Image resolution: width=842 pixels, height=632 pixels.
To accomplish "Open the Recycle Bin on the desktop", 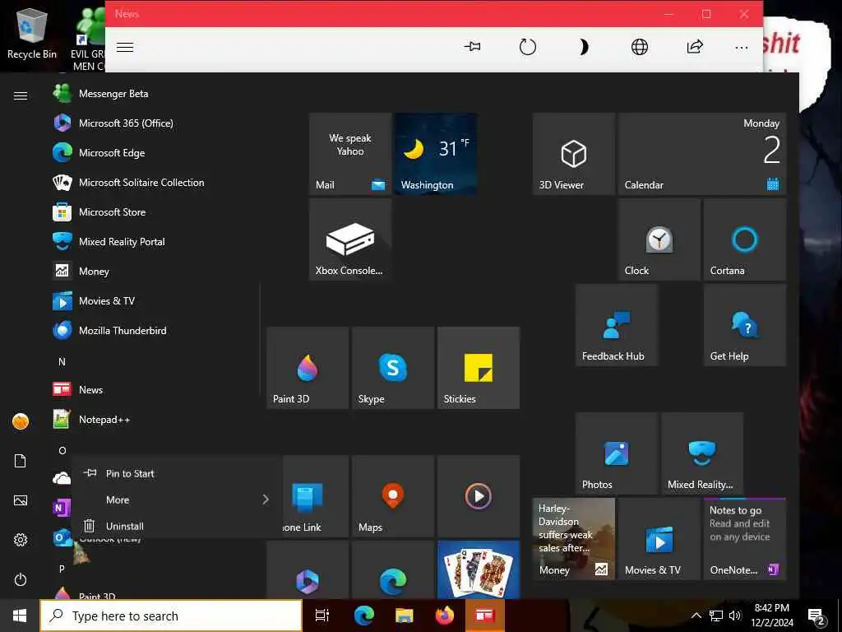I will (32, 33).
